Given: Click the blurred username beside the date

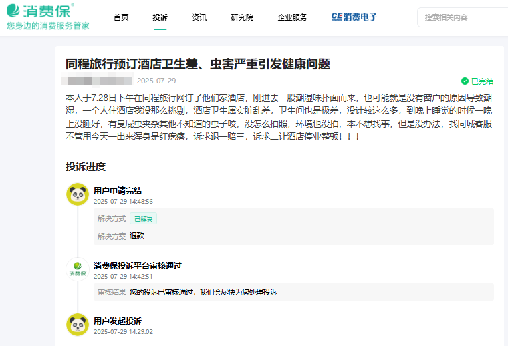Looking at the screenshot, I should (x=97, y=81).
